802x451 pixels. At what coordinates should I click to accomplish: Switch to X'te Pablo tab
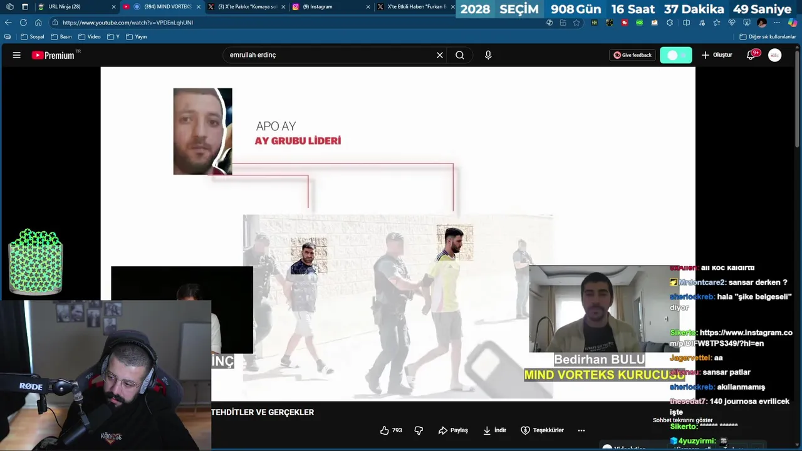pos(247,7)
